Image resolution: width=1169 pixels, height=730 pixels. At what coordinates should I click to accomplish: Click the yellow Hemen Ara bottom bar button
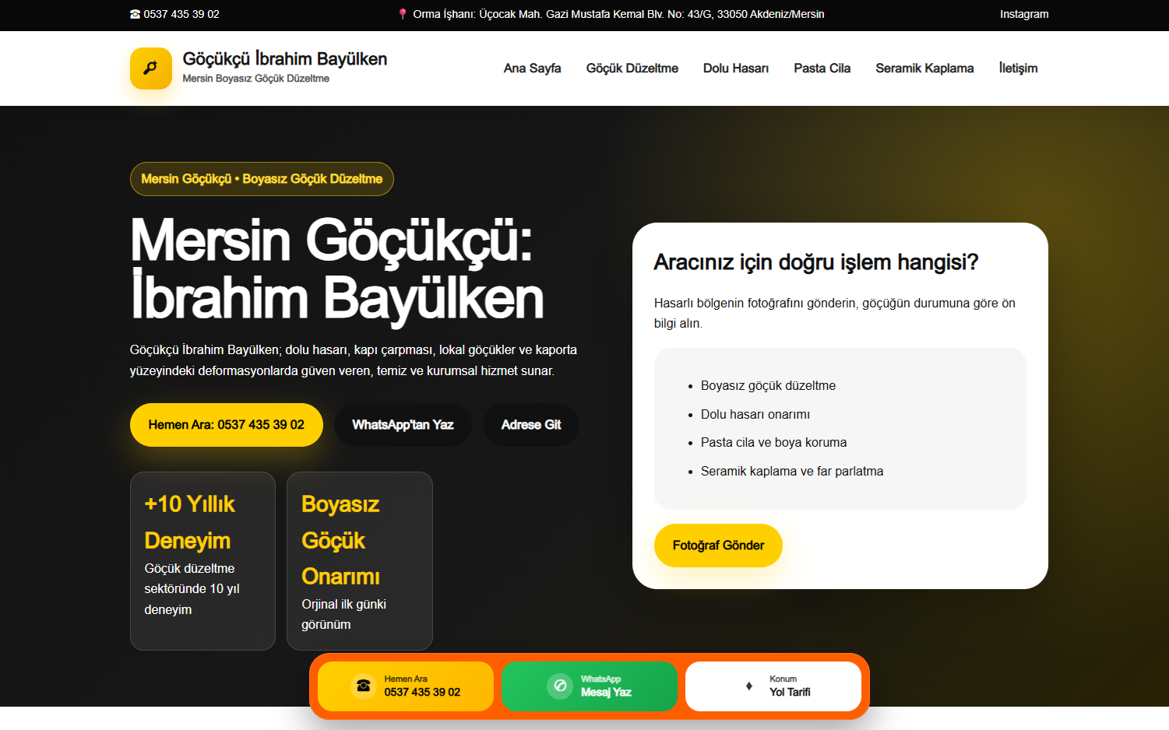tap(406, 686)
